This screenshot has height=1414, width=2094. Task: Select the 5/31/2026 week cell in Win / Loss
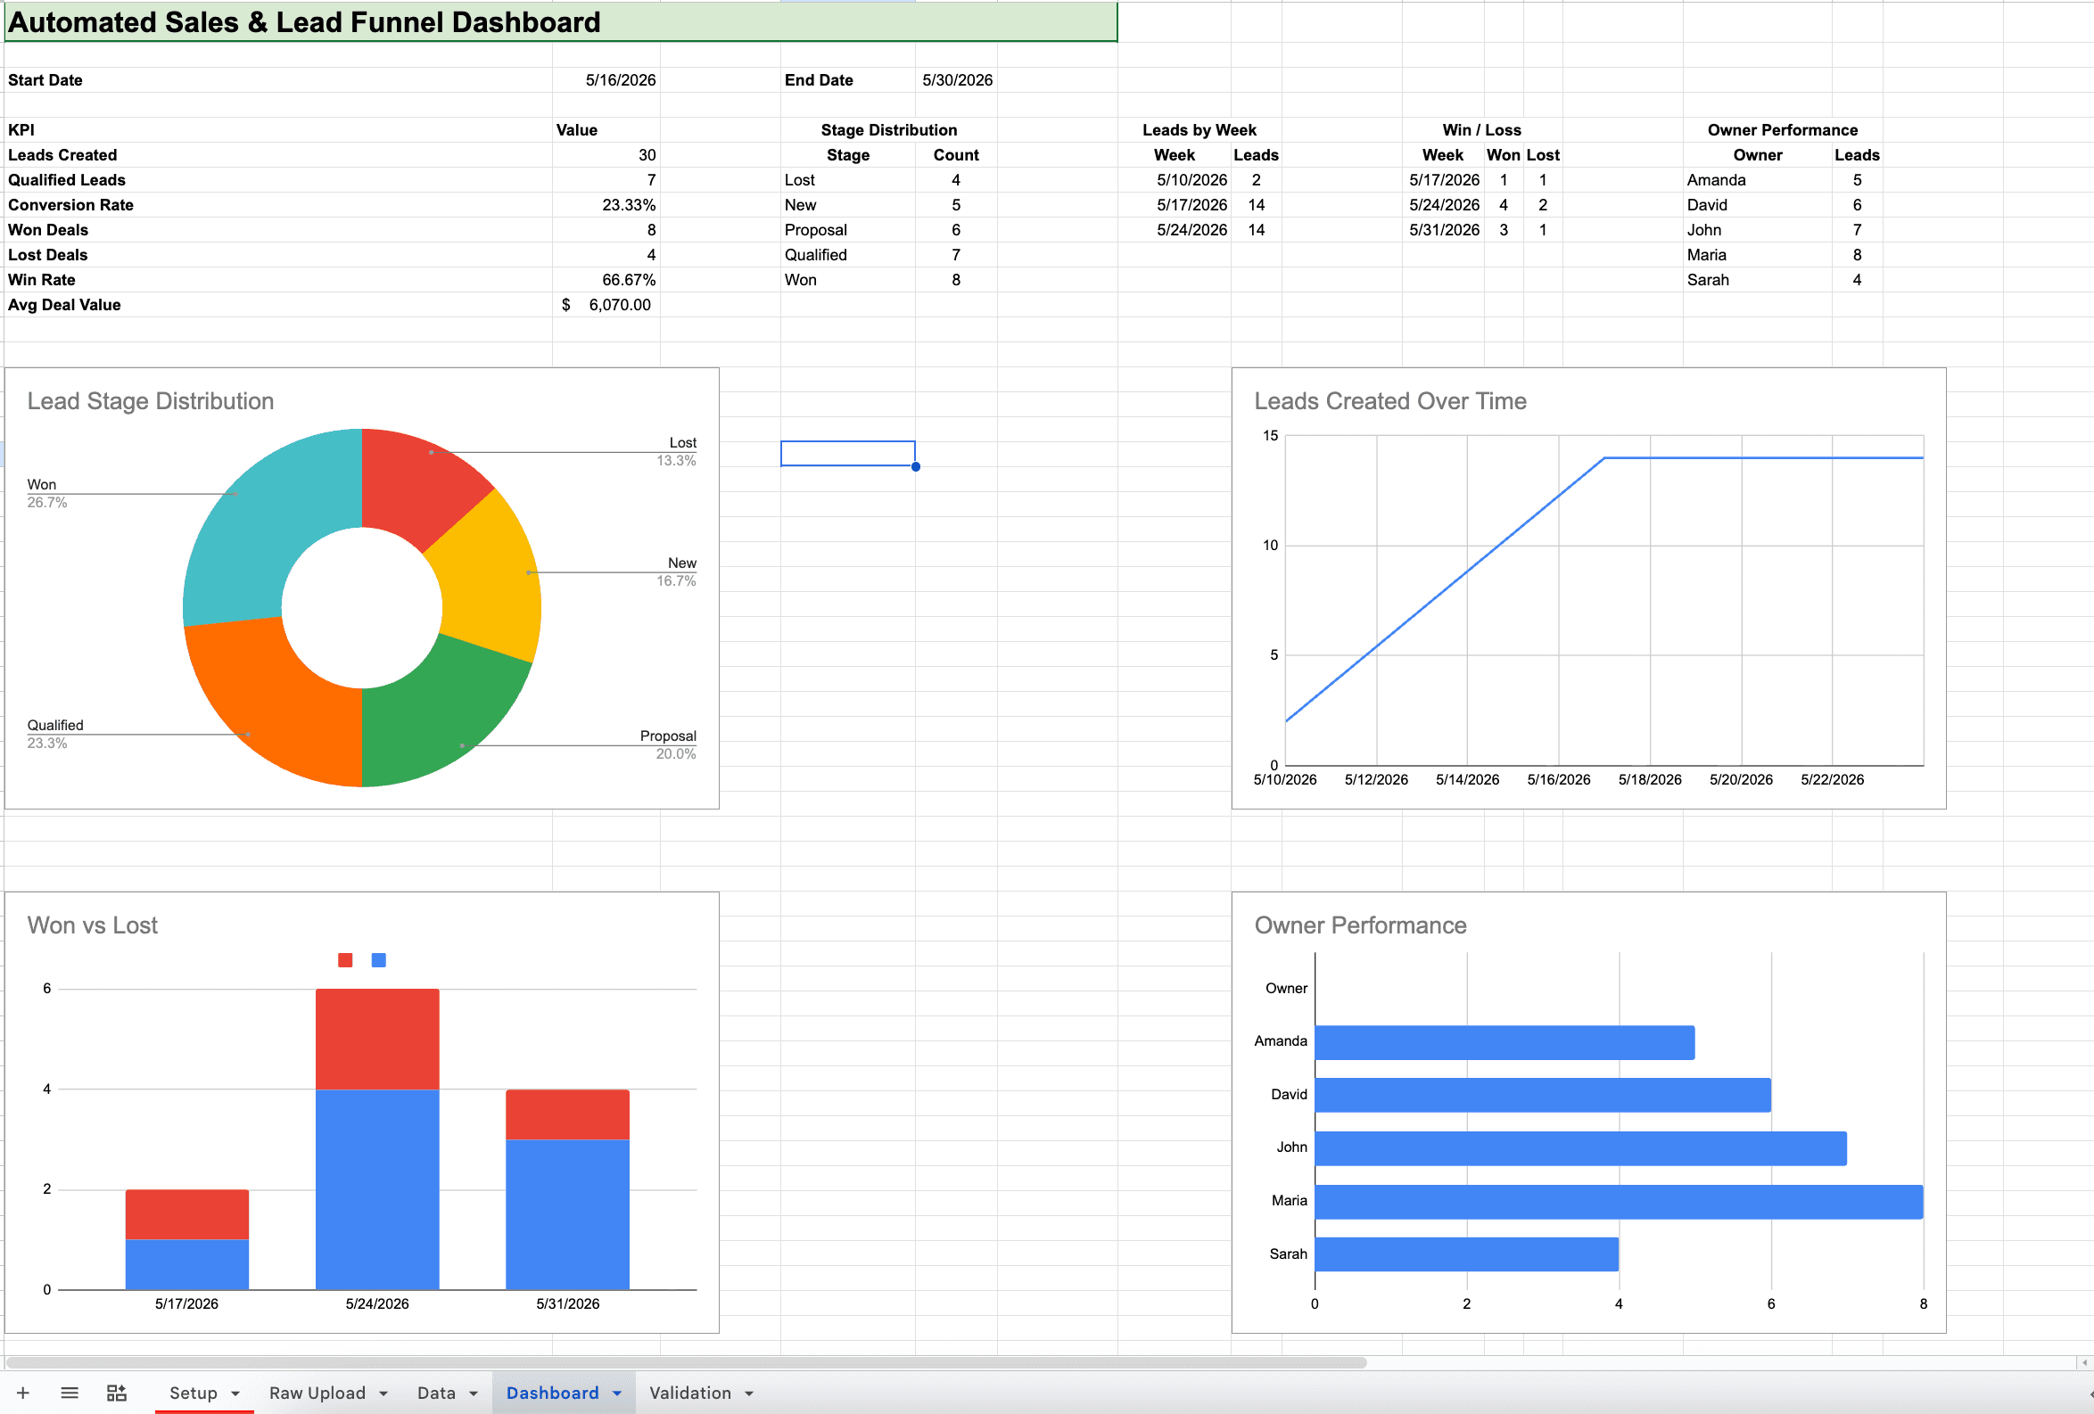(1444, 231)
